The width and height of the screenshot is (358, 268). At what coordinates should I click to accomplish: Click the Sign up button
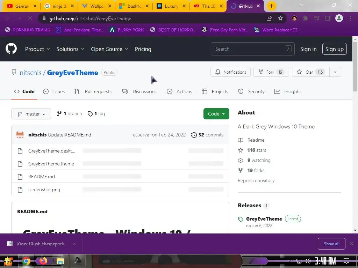point(334,49)
